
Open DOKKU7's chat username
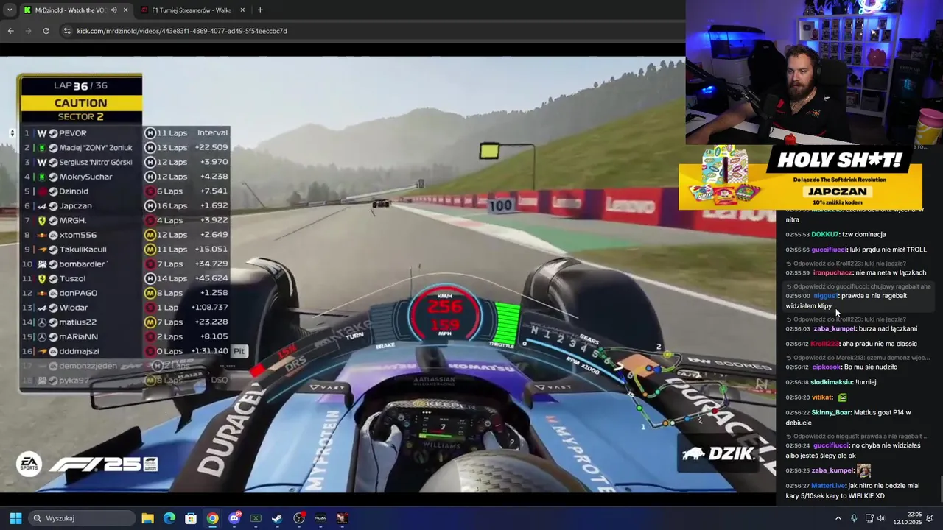[825, 234]
